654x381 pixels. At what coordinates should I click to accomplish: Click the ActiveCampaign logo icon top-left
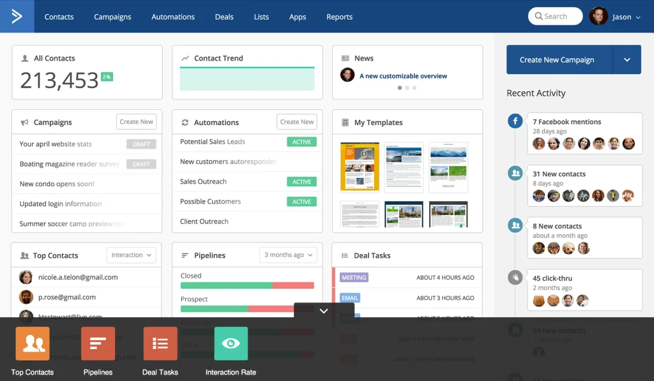(x=15, y=16)
